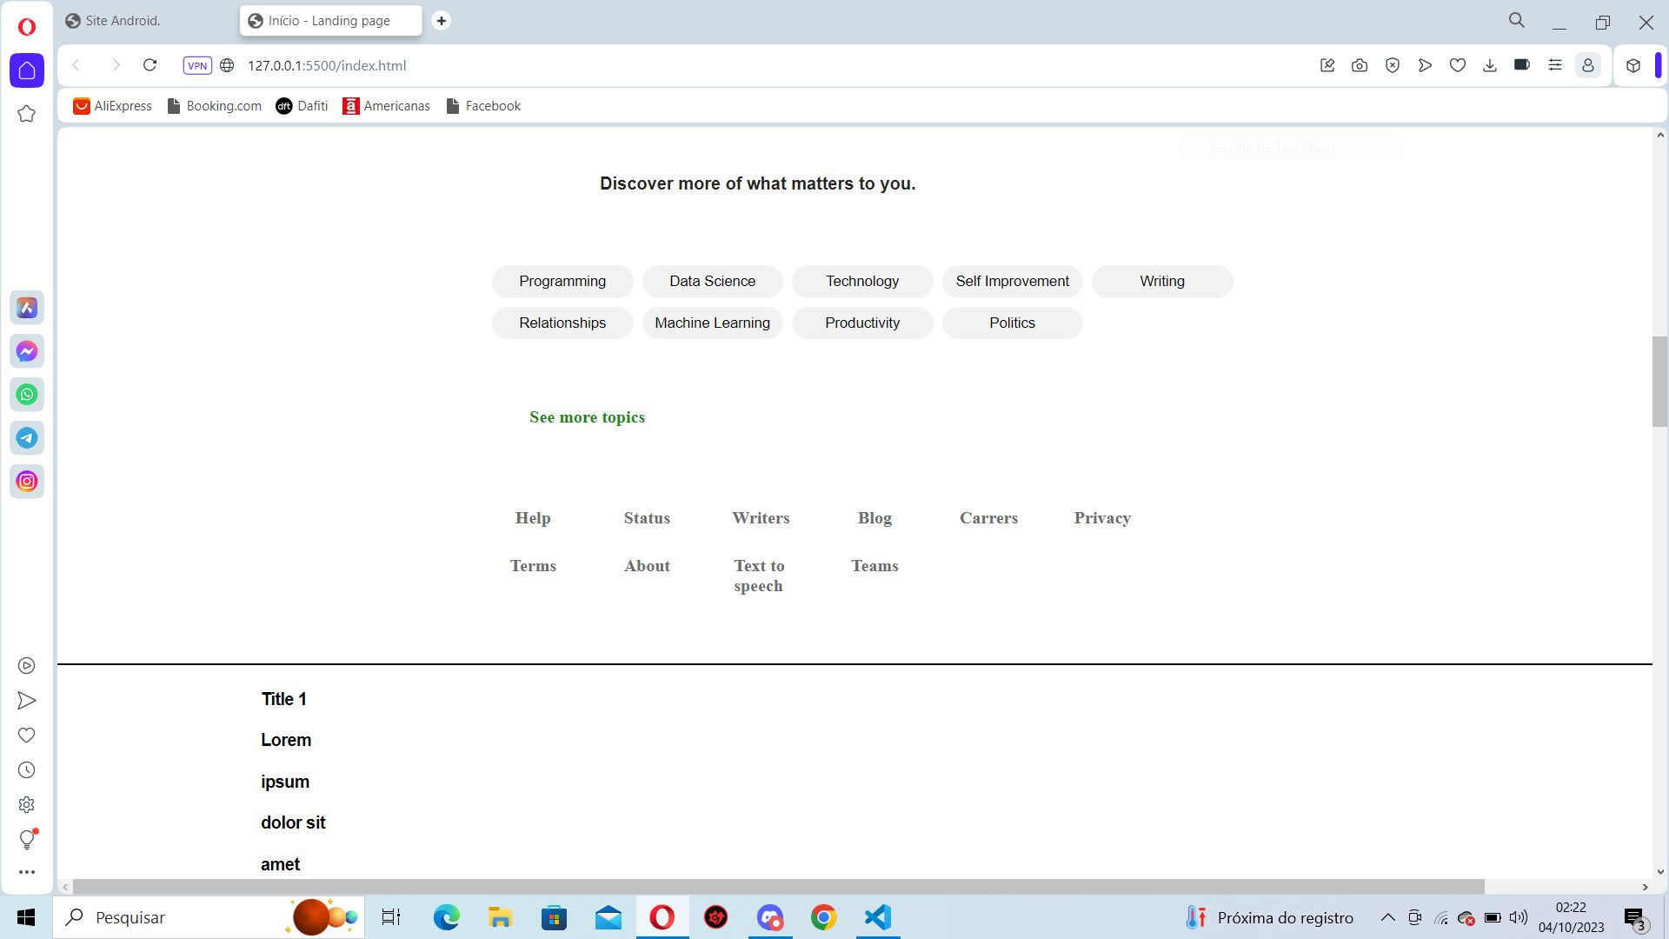This screenshot has width=1669, height=939.
Task: Open Facebook Messenger sidebar icon
Action: [x=27, y=351]
